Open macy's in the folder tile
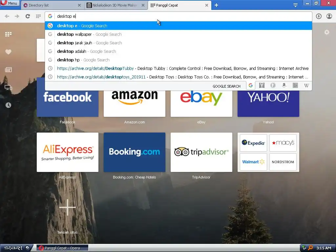 coord(283,143)
